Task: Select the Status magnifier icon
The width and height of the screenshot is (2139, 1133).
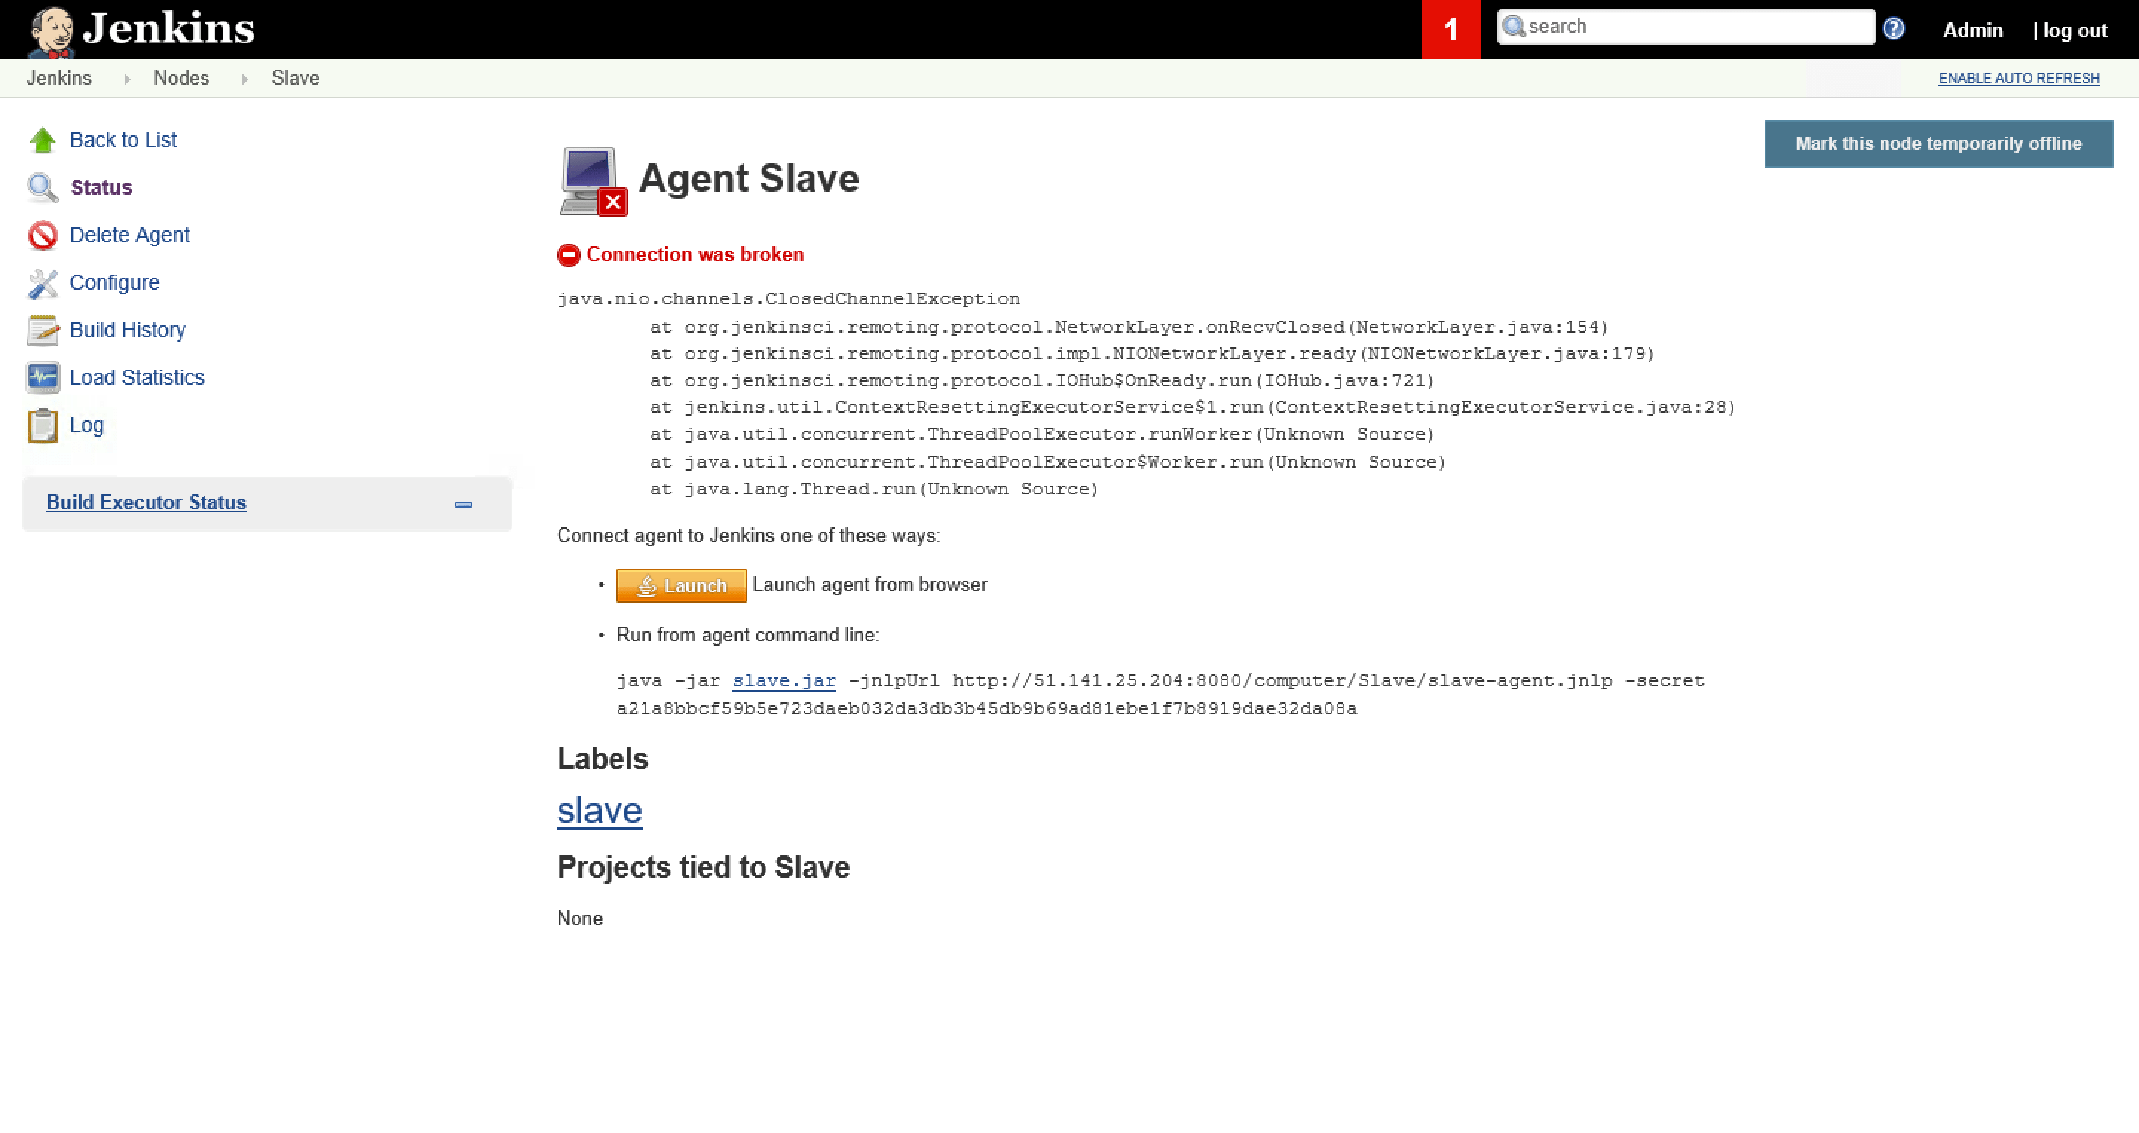Action: click(x=42, y=187)
